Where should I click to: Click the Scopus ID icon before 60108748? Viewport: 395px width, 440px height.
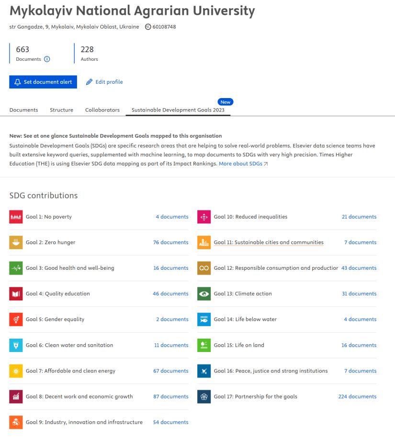pos(148,27)
